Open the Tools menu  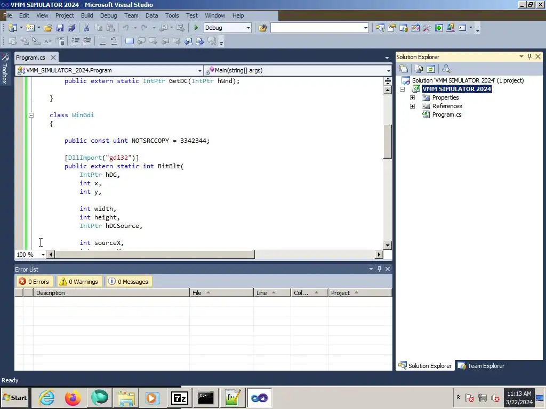[172, 15]
